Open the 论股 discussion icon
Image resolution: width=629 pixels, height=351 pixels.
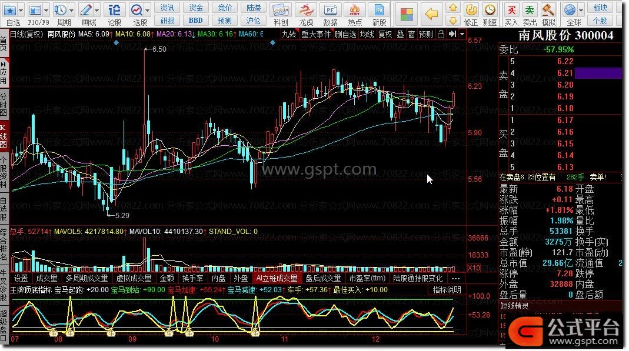pos(114,9)
